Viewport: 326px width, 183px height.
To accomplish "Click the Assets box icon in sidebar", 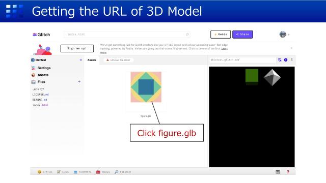I will [x=33, y=75].
